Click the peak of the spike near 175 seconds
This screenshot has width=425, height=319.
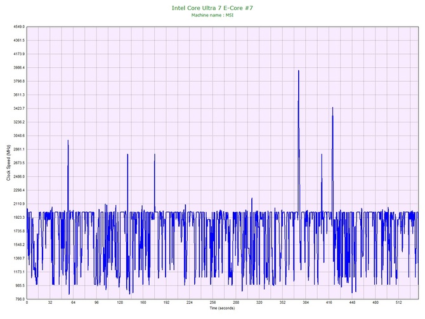click(x=154, y=154)
